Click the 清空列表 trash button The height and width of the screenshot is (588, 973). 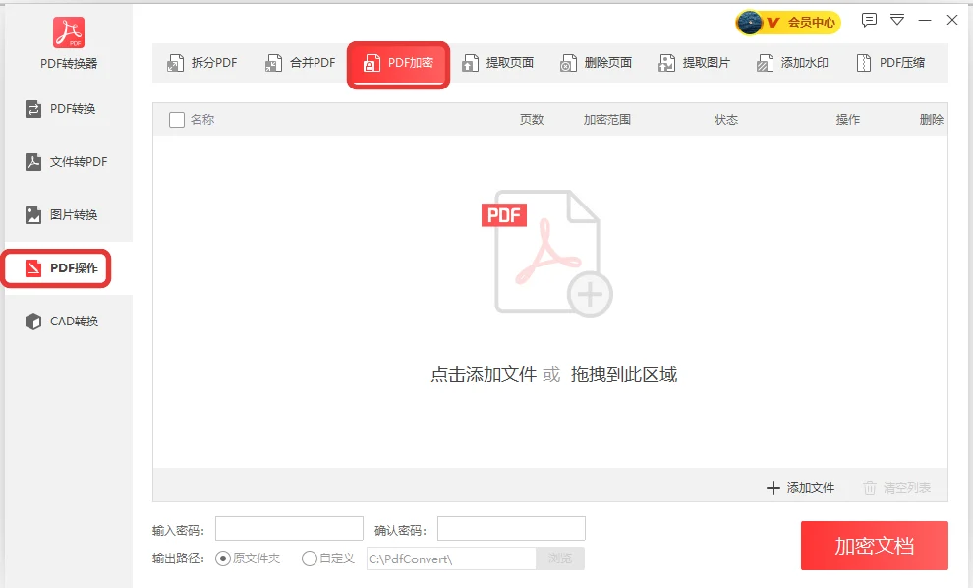click(x=897, y=488)
